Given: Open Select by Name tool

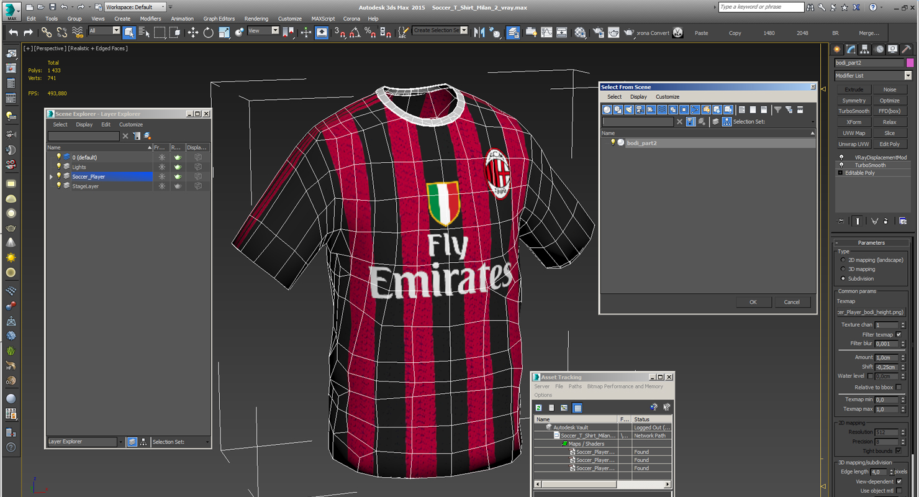Looking at the screenshot, I should [144, 32].
